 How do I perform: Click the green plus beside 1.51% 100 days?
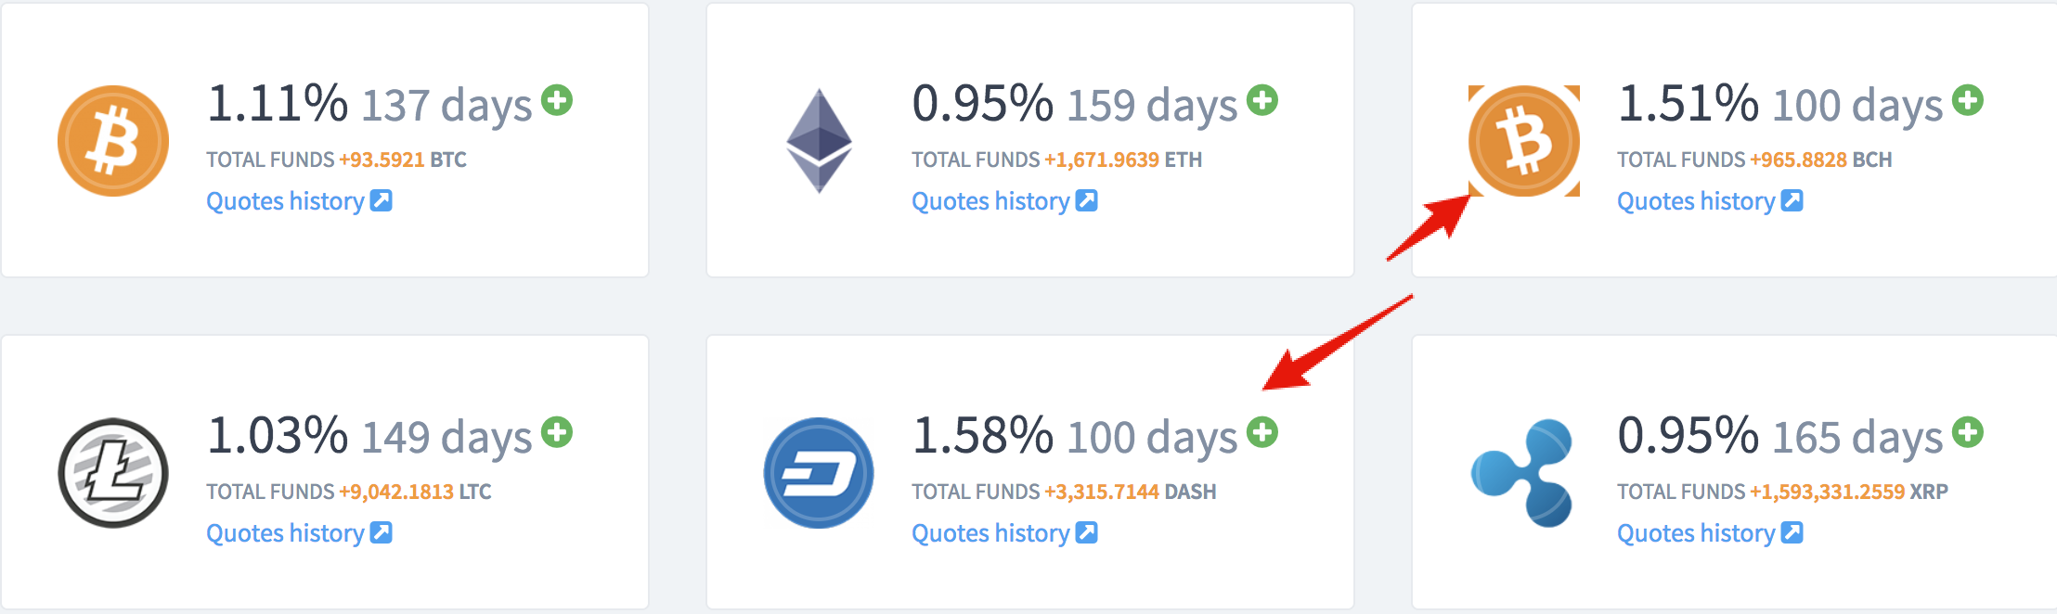pos(1968,100)
